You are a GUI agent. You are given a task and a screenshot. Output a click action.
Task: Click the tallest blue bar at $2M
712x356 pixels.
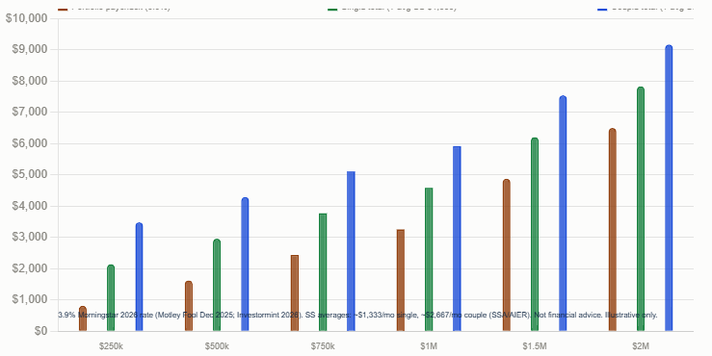click(x=669, y=189)
